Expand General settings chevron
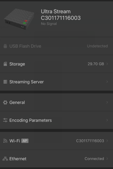The image size is (113, 169). click(x=107, y=102)
